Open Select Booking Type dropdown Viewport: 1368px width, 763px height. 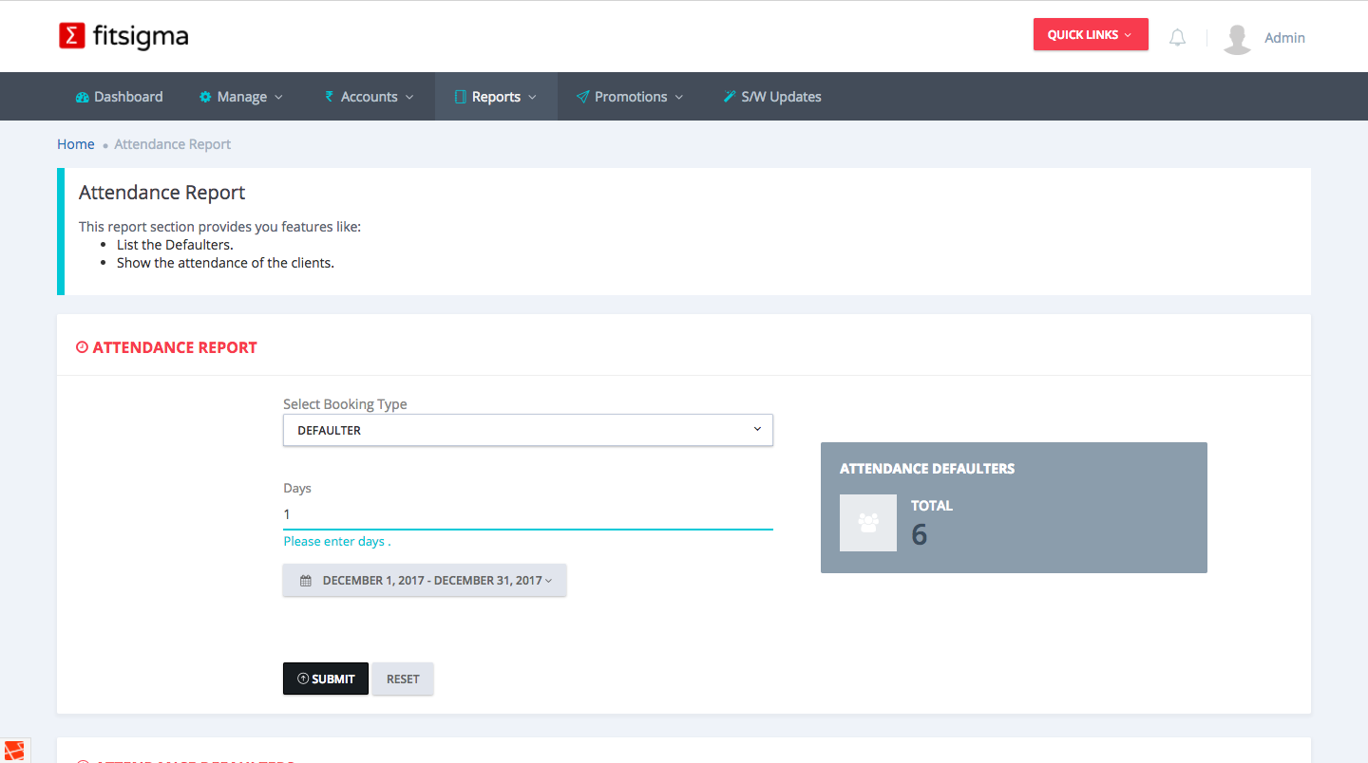click(x=527, y=430)
